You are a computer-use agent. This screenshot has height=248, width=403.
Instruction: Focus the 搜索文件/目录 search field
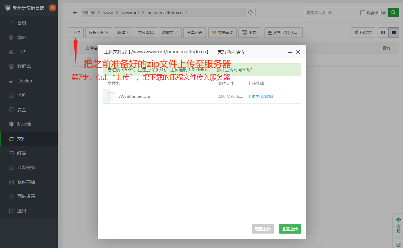point(332,13)
